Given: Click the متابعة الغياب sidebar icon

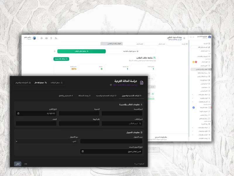Looking at the screenshot, I should click(x=209, y=87).
